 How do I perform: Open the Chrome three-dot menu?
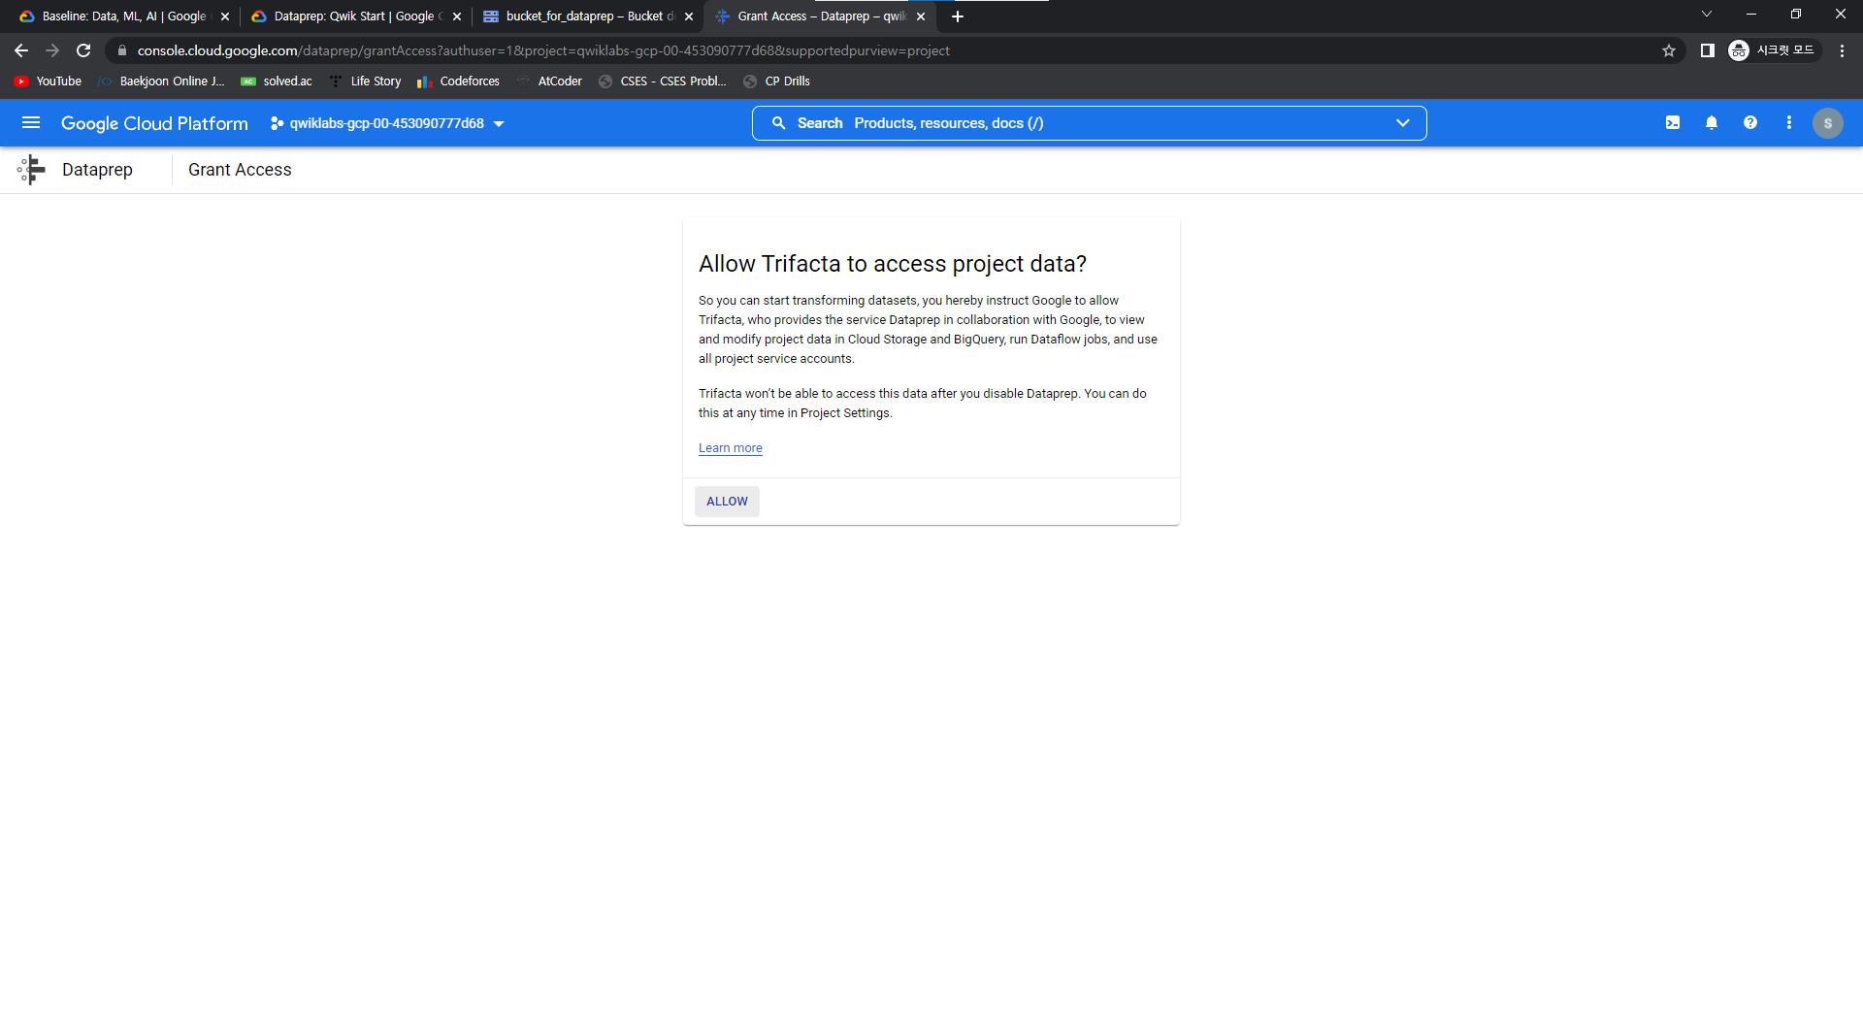(x=1842, y=50)
